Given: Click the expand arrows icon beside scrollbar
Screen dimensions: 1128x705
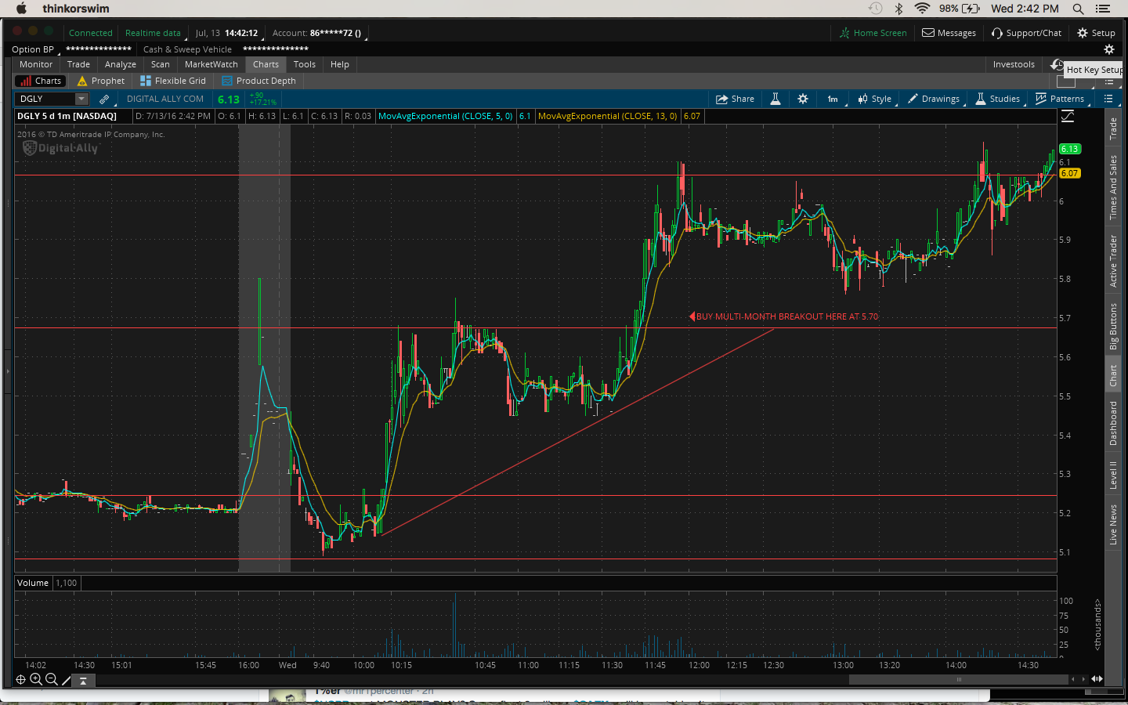Looking at the screenshot, I should coord(1097,679).
